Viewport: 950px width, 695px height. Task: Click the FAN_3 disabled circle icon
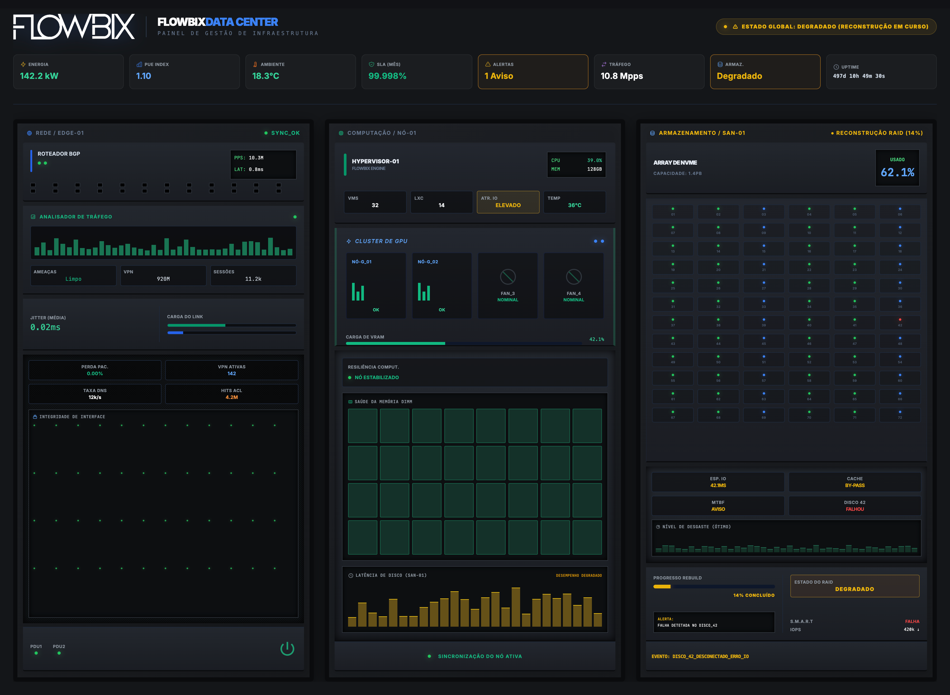click(508, 277)
